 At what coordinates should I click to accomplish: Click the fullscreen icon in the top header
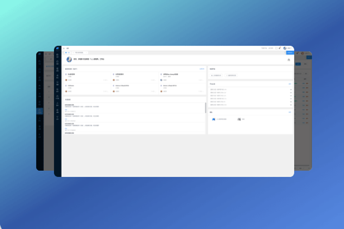276,48
